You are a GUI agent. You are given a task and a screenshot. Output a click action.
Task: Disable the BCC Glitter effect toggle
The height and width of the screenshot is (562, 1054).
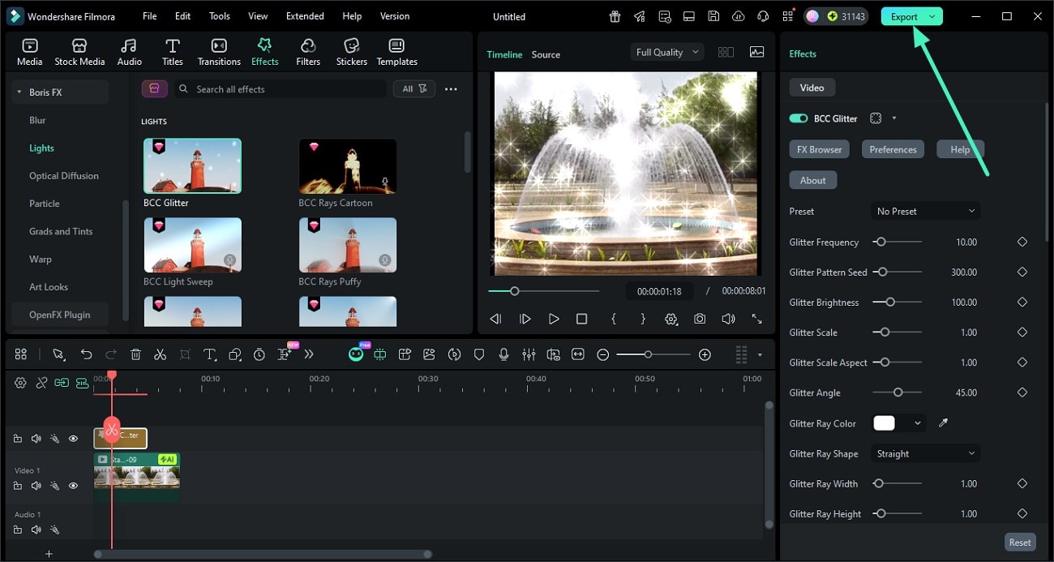pos(798,118)
